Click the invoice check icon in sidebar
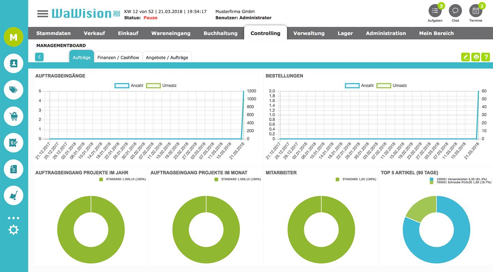Image resolution: width=493 pixels, height=272 pixels. pyautogui.click(x=13, y=143)
